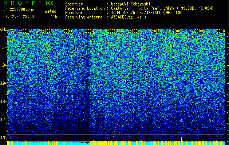Click the 'Receiver' field label
Viewport: 229px width, 145px height.
pos(74,13)
